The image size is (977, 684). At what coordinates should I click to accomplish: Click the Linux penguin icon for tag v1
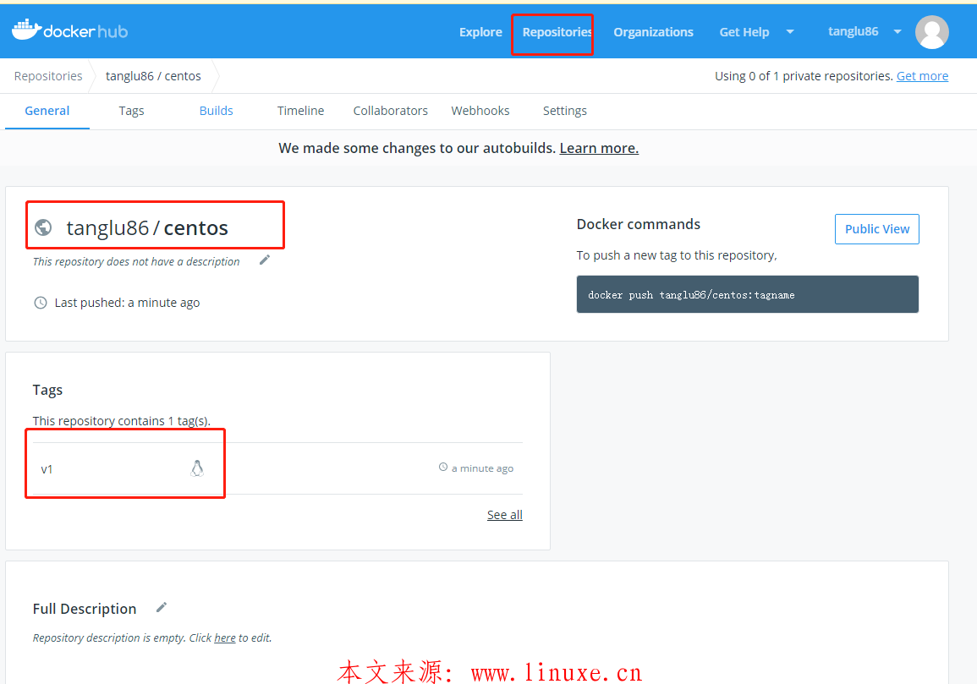(x=197, y=468)
